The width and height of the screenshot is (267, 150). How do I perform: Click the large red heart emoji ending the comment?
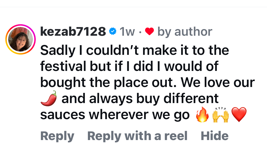[239, 115]
